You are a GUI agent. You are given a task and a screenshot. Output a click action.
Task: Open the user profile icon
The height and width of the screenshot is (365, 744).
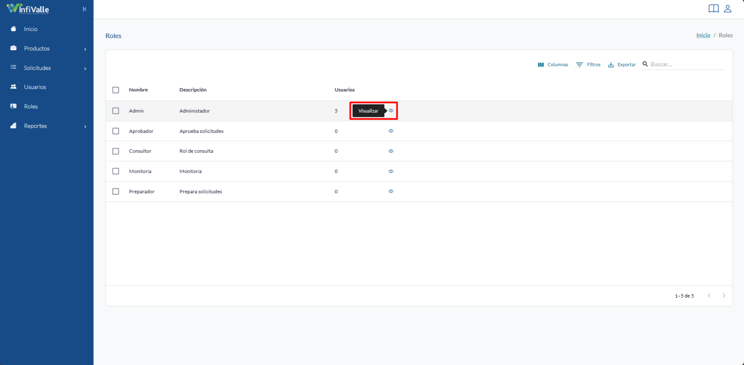[728, 8]
